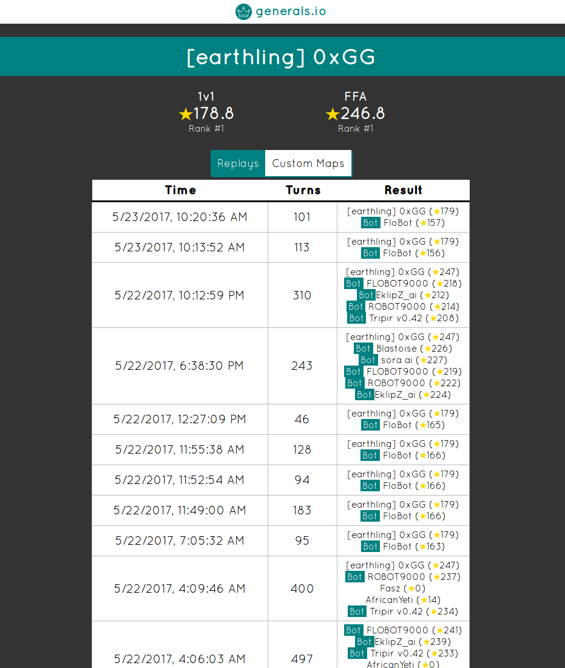The width and height of the screenshot is (565, 668).
Task: Switch to the Replays tab
Action: 238,163
